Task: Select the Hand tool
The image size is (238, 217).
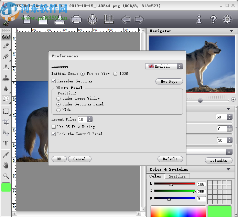Action: click(x=6, y=165)
